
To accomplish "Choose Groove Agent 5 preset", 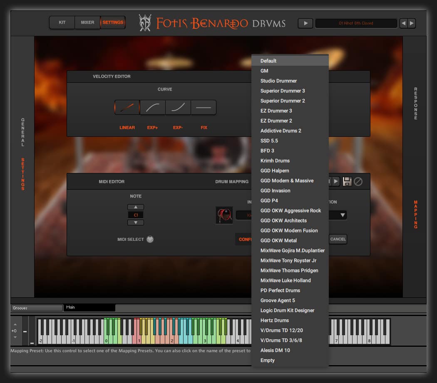I will coord(290,301).
